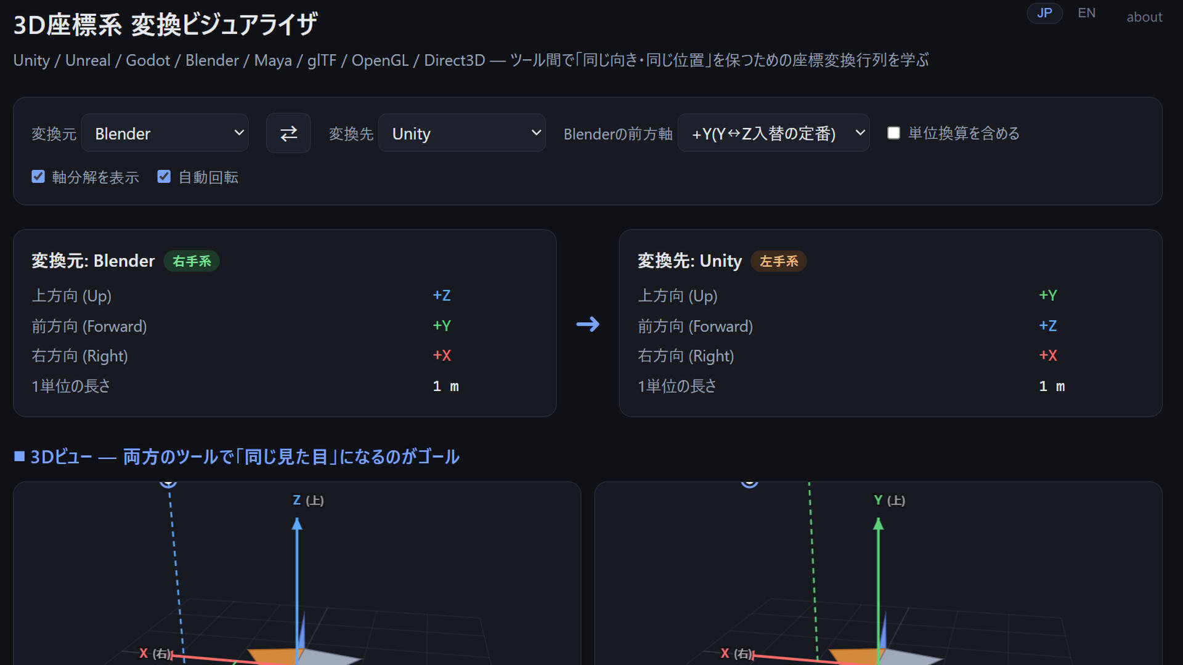Screen dimensions: 1183x665
Task: Click the +Z up value in Blender card
Action: [x=442, y=296]
